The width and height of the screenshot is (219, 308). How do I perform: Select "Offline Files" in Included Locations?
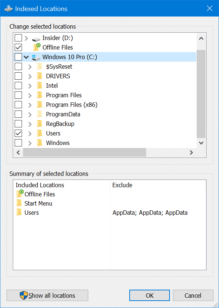[x=40, y=194]
